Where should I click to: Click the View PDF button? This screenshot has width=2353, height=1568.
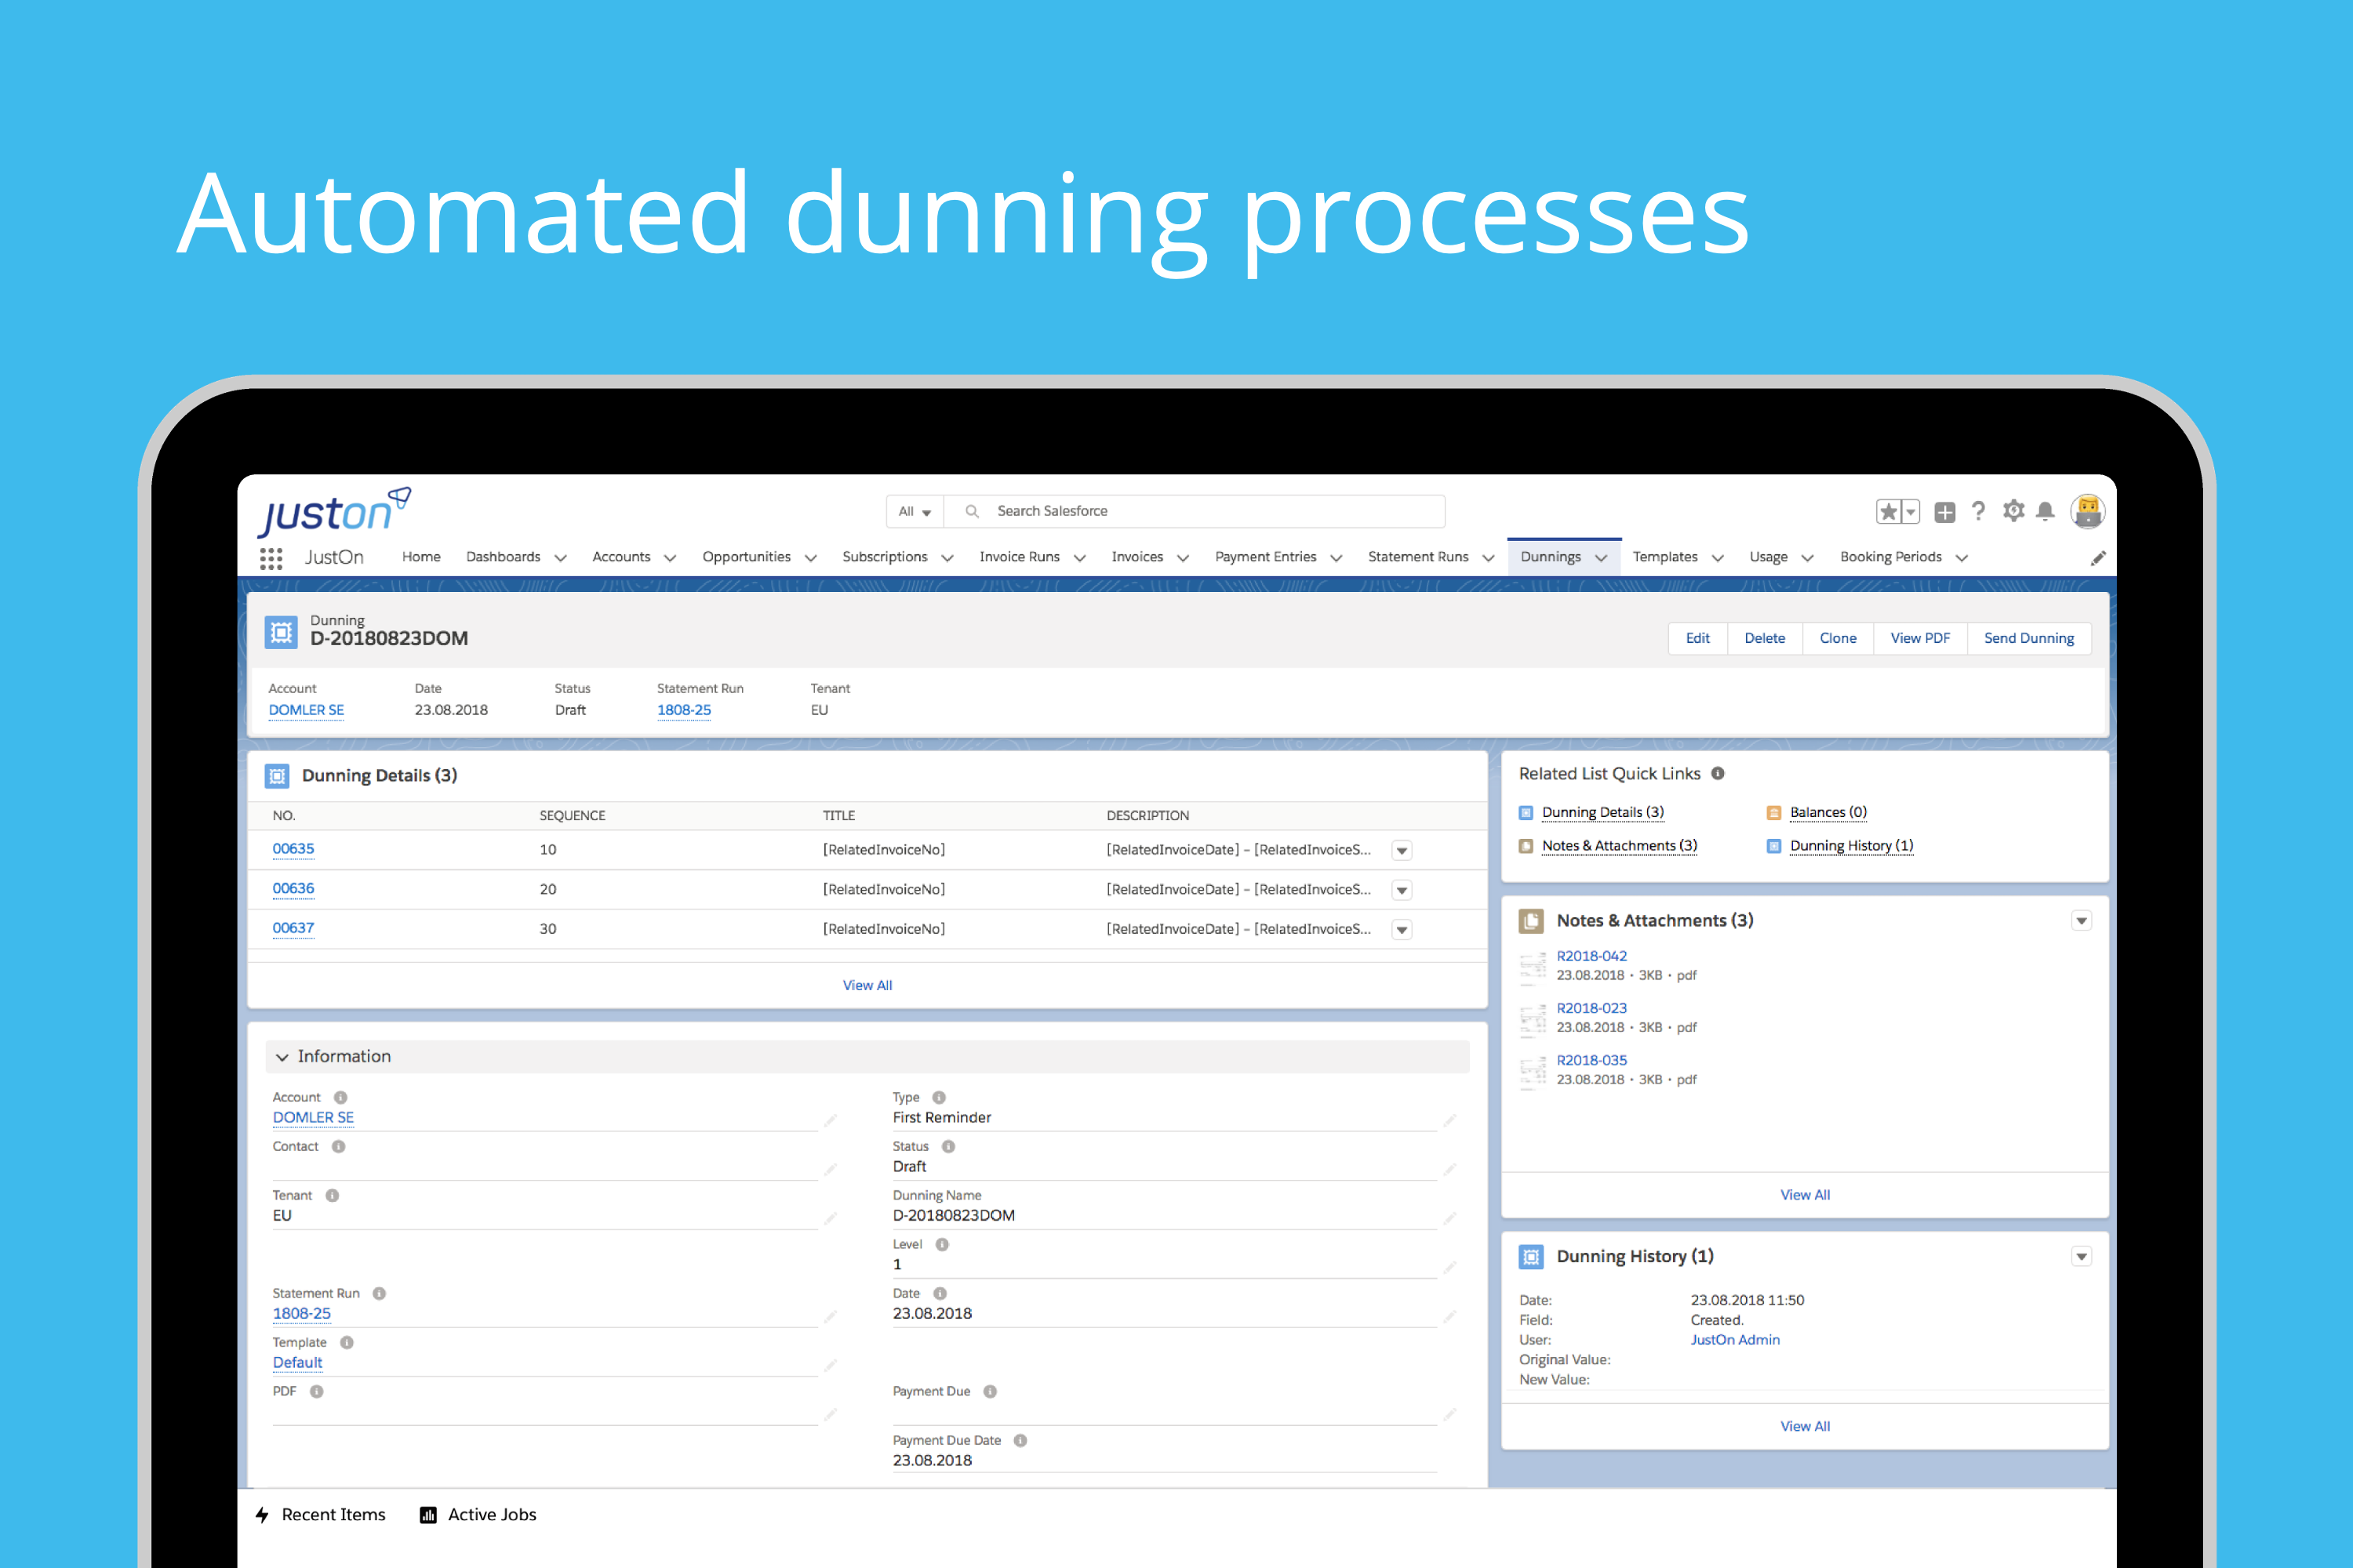[x=1920, y=638]
